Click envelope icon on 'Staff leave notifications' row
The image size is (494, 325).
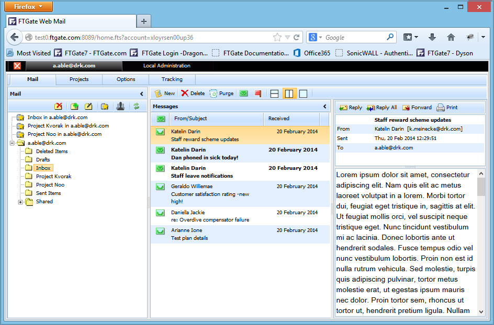pos(160,168)
